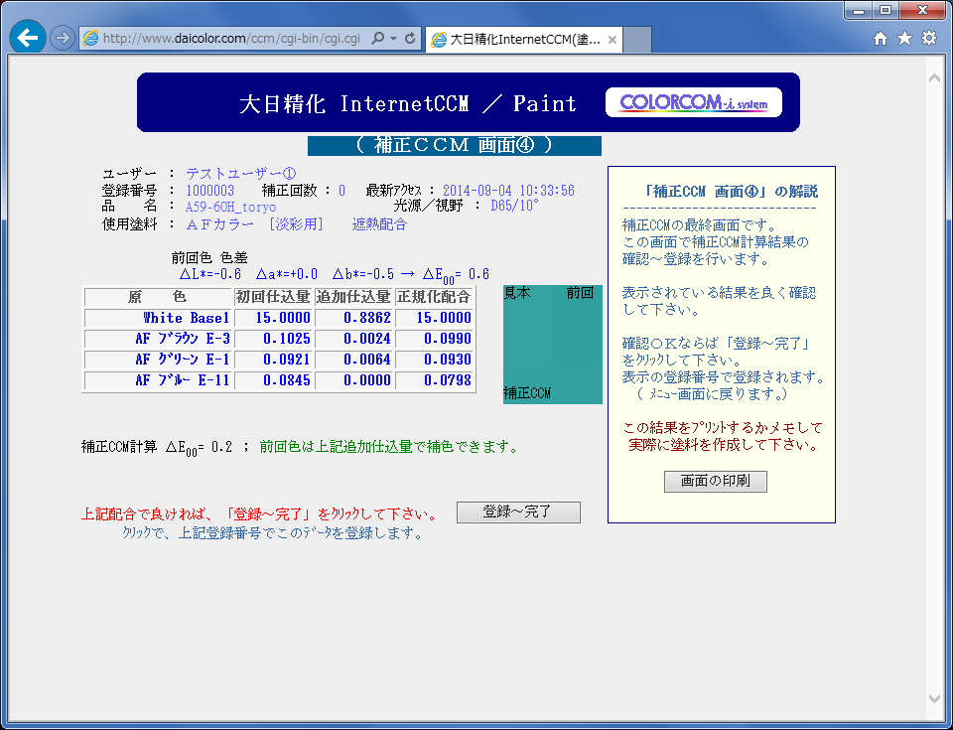953x730 pixels.
Task: Click the search magnifier in address bar
Action: [x=377, y=39]
